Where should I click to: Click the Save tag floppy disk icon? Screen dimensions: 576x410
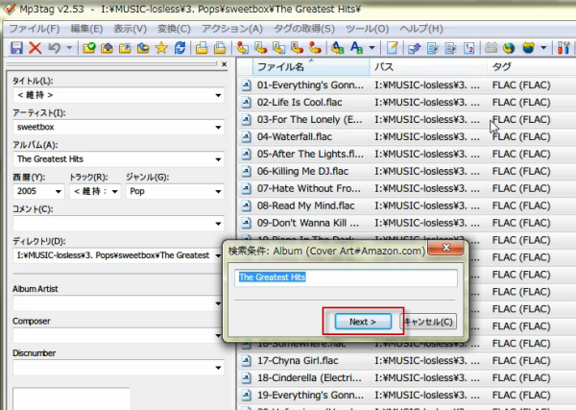pos(16,47)
